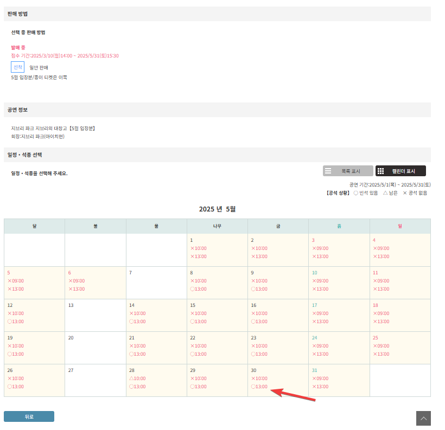Click the date 7 cell in the calendar

[156, 283]
